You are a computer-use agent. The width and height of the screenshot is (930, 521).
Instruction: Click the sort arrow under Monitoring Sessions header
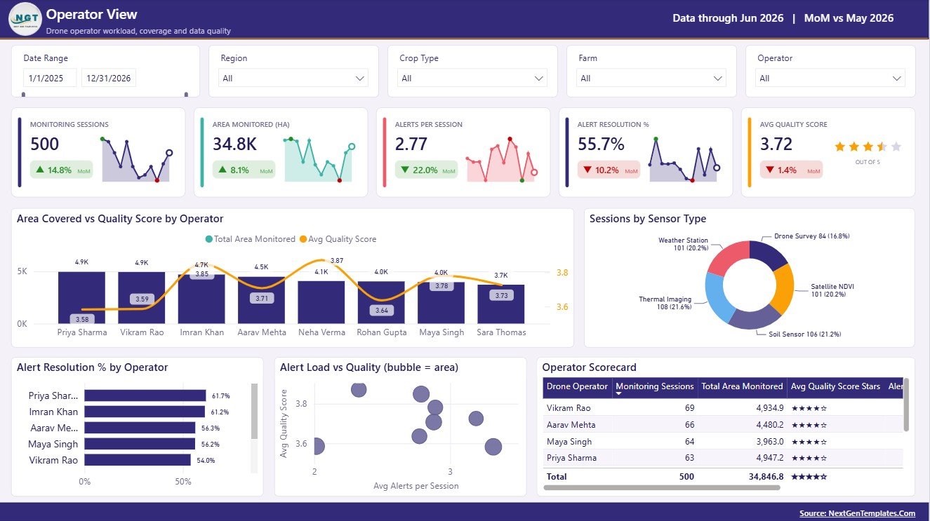click(x=618, y=394)
